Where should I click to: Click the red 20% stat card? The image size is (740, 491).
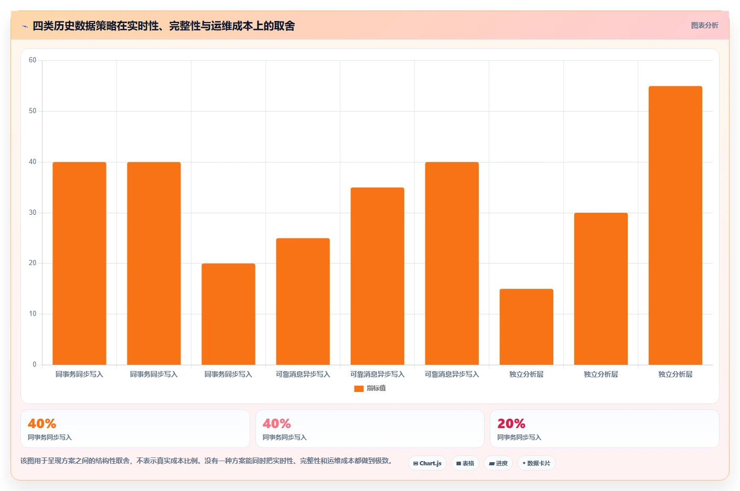[604, 429]
